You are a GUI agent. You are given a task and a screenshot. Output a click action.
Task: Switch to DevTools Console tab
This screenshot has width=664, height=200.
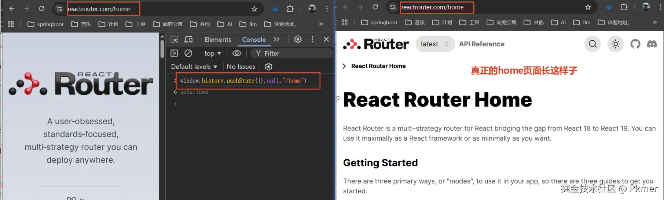click(254, 40)
